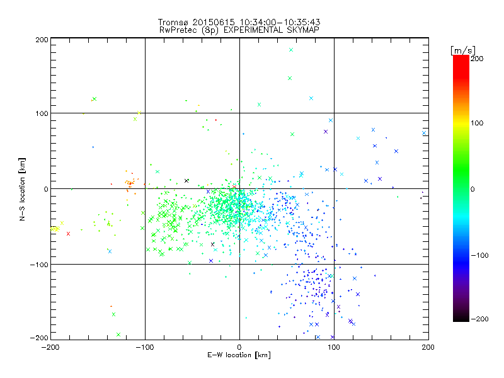Click the topmost cyan-green X marker in the plot
The image size is (504, 378).
coord(291,50)
